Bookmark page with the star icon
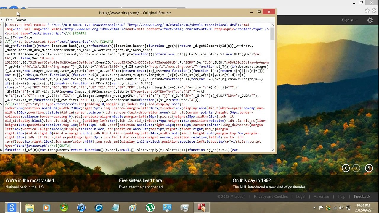 coord(367,11)
